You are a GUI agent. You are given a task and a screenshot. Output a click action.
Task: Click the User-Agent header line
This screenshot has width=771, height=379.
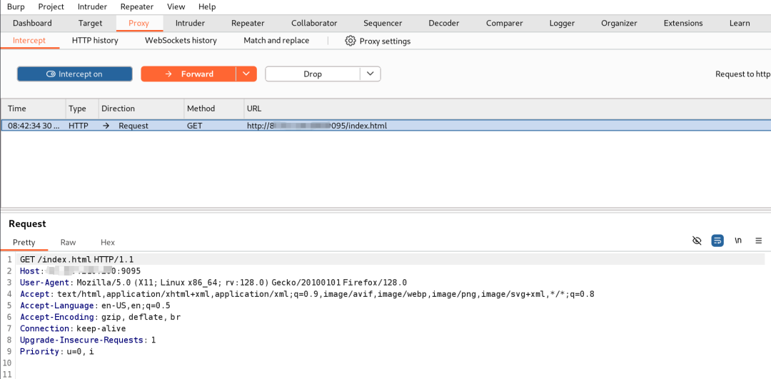tap(213, 282)
